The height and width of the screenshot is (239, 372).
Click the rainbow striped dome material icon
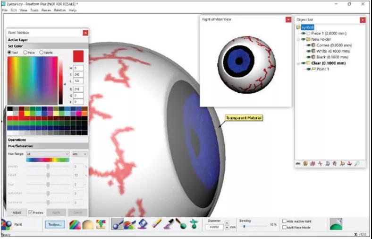(x=75, y=224)
